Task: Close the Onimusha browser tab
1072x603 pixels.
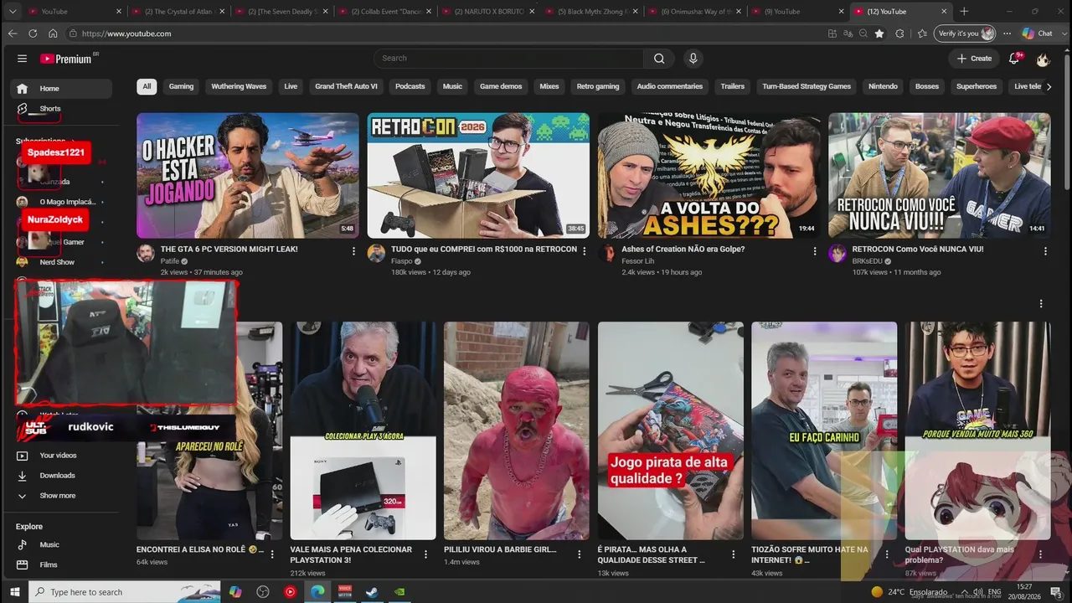Action: [739, 12]
